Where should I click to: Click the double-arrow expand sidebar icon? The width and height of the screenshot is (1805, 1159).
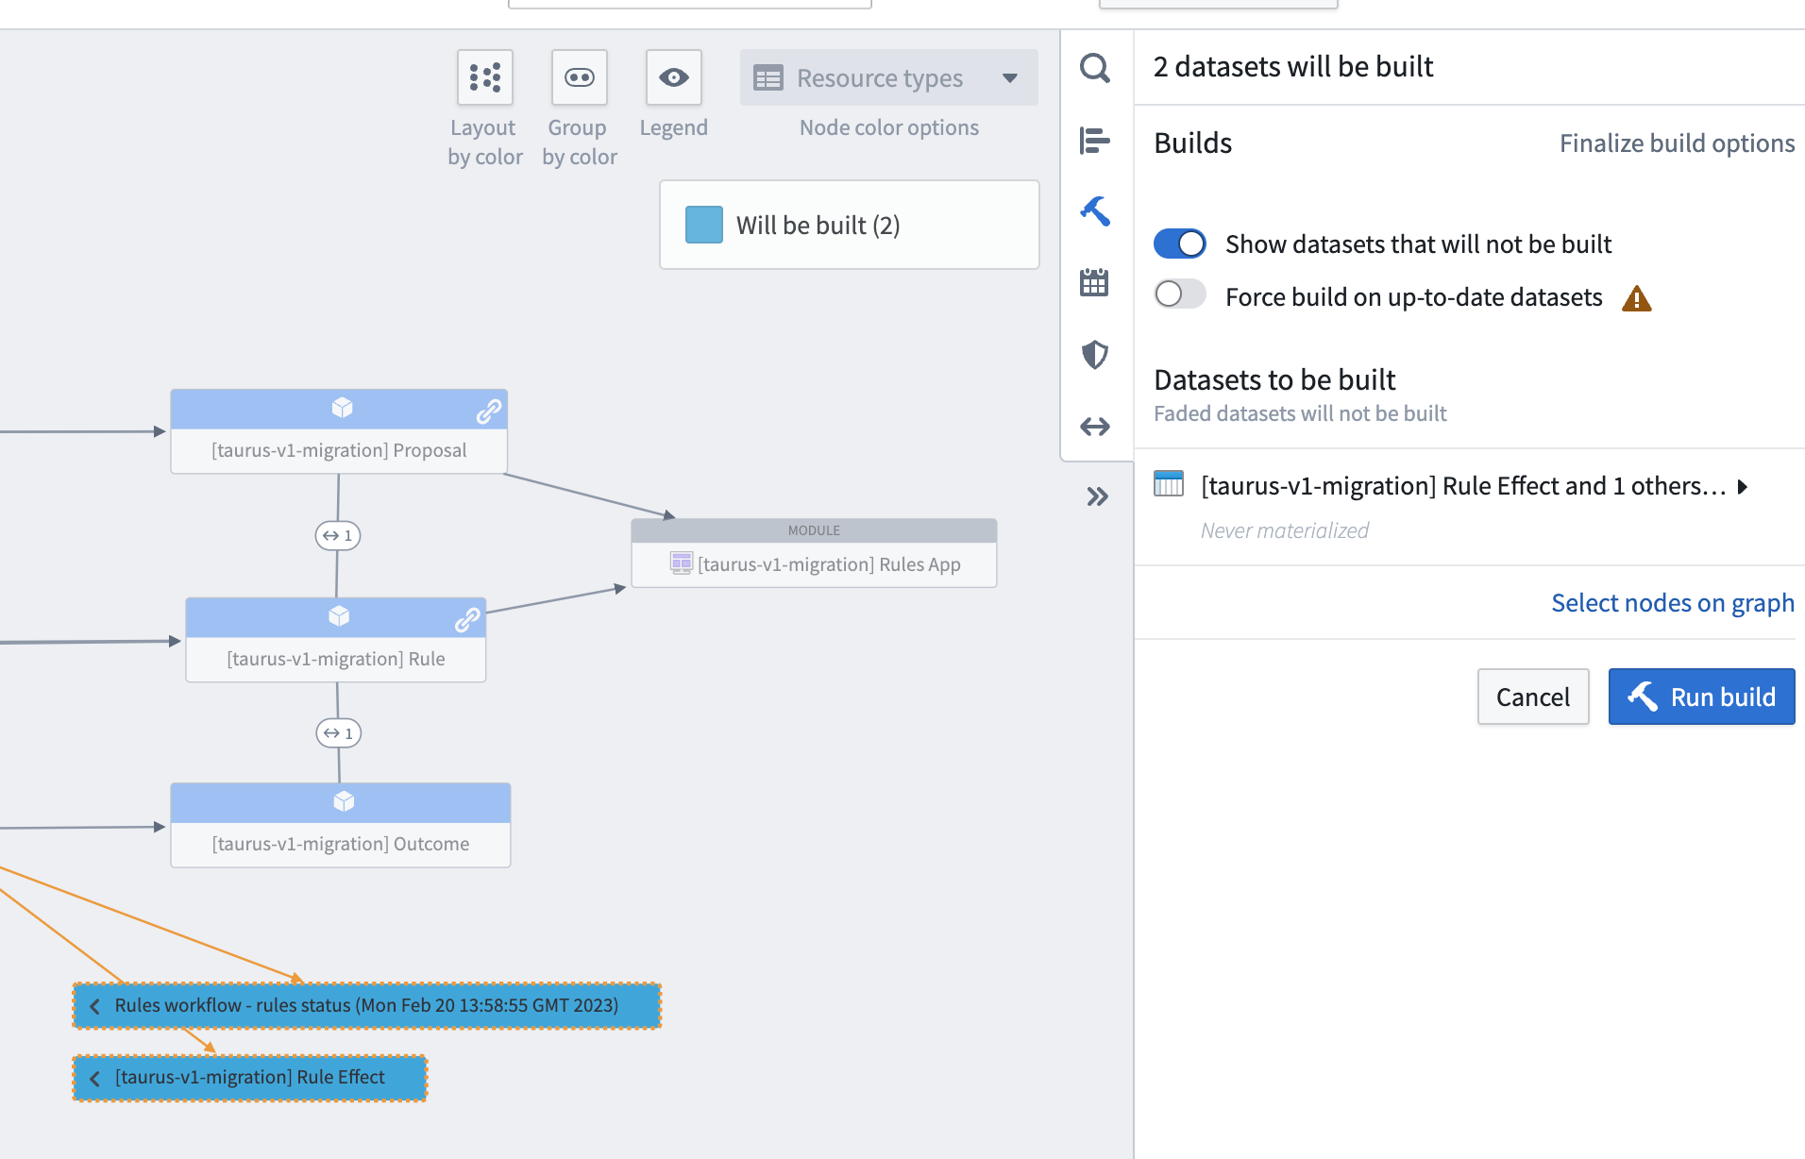[x=1095, y=427]
